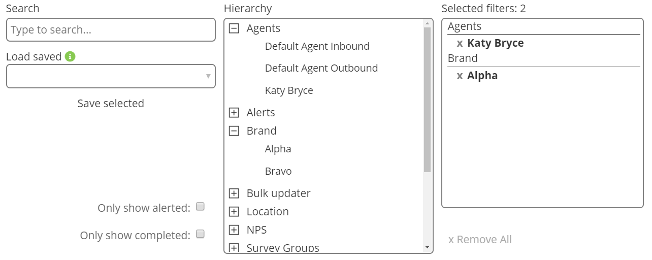
Task: Remove Katy Bryce filter using its x
Action: [460, 43]
